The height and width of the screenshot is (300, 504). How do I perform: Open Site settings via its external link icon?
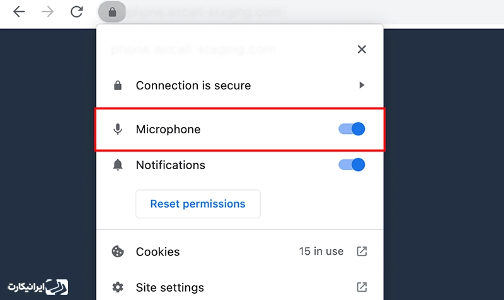click(362, 287)
